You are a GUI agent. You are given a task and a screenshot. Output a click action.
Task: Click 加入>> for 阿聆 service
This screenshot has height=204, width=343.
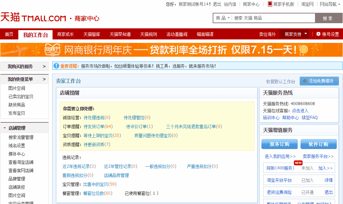tap(325, 168)
